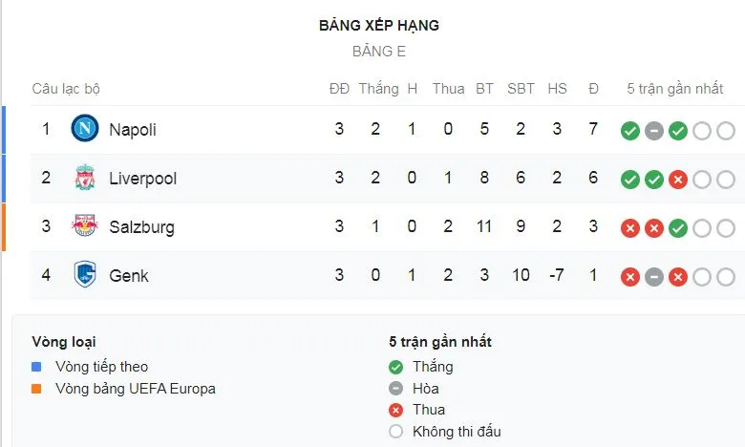Click the BẢNG XẾP HẠNG heading
745x447 pixels.
pos(379,26)
